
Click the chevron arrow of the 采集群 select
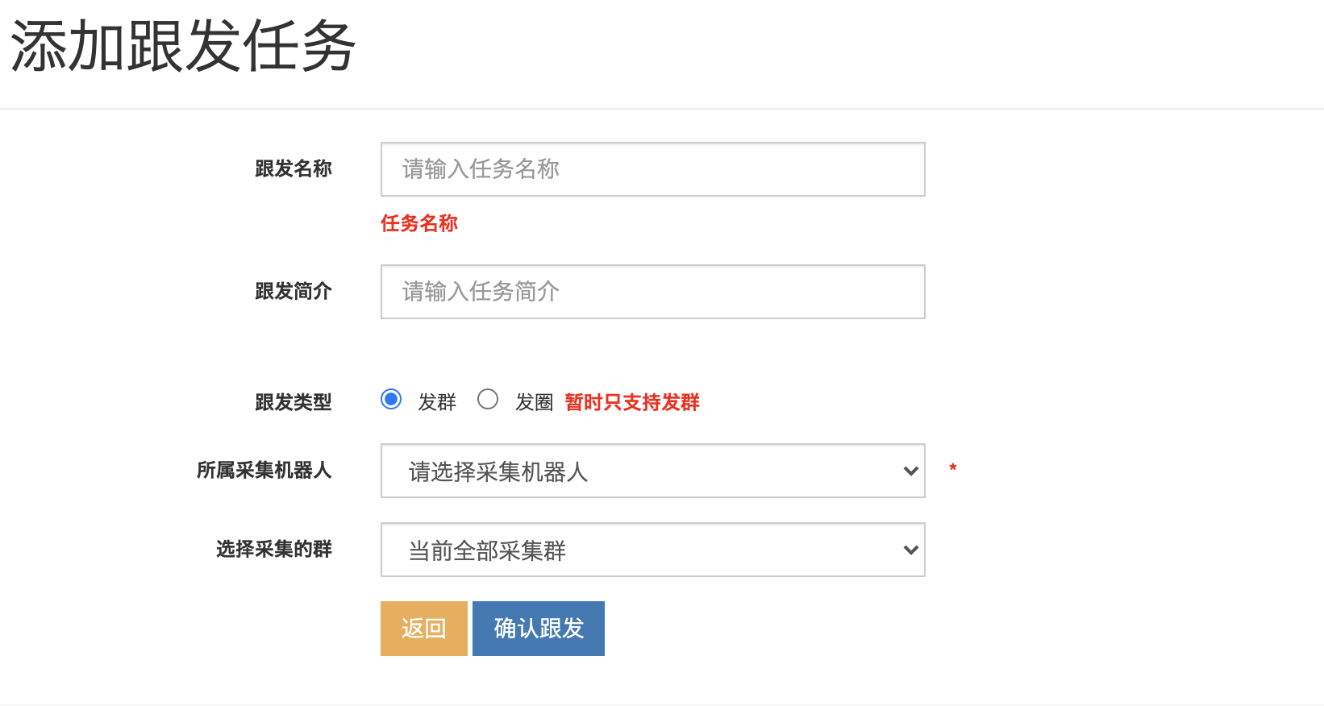tap(910, 550)
